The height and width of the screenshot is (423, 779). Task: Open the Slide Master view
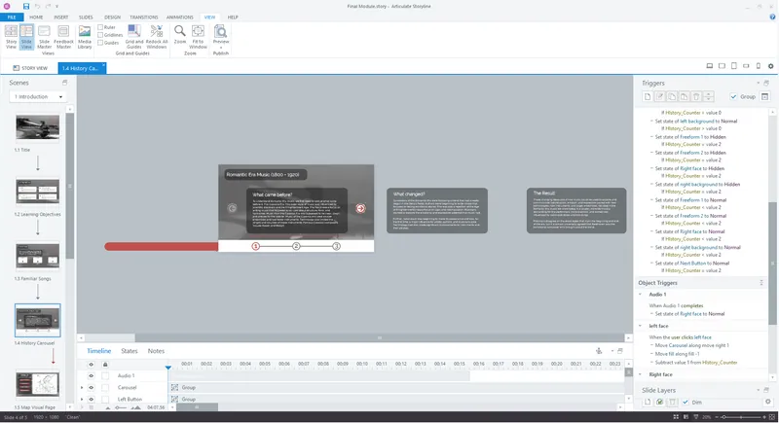[44, 37]
